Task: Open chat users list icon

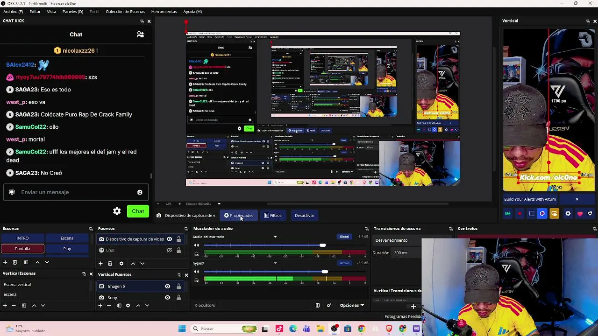Action: click(x=140, y=35)
